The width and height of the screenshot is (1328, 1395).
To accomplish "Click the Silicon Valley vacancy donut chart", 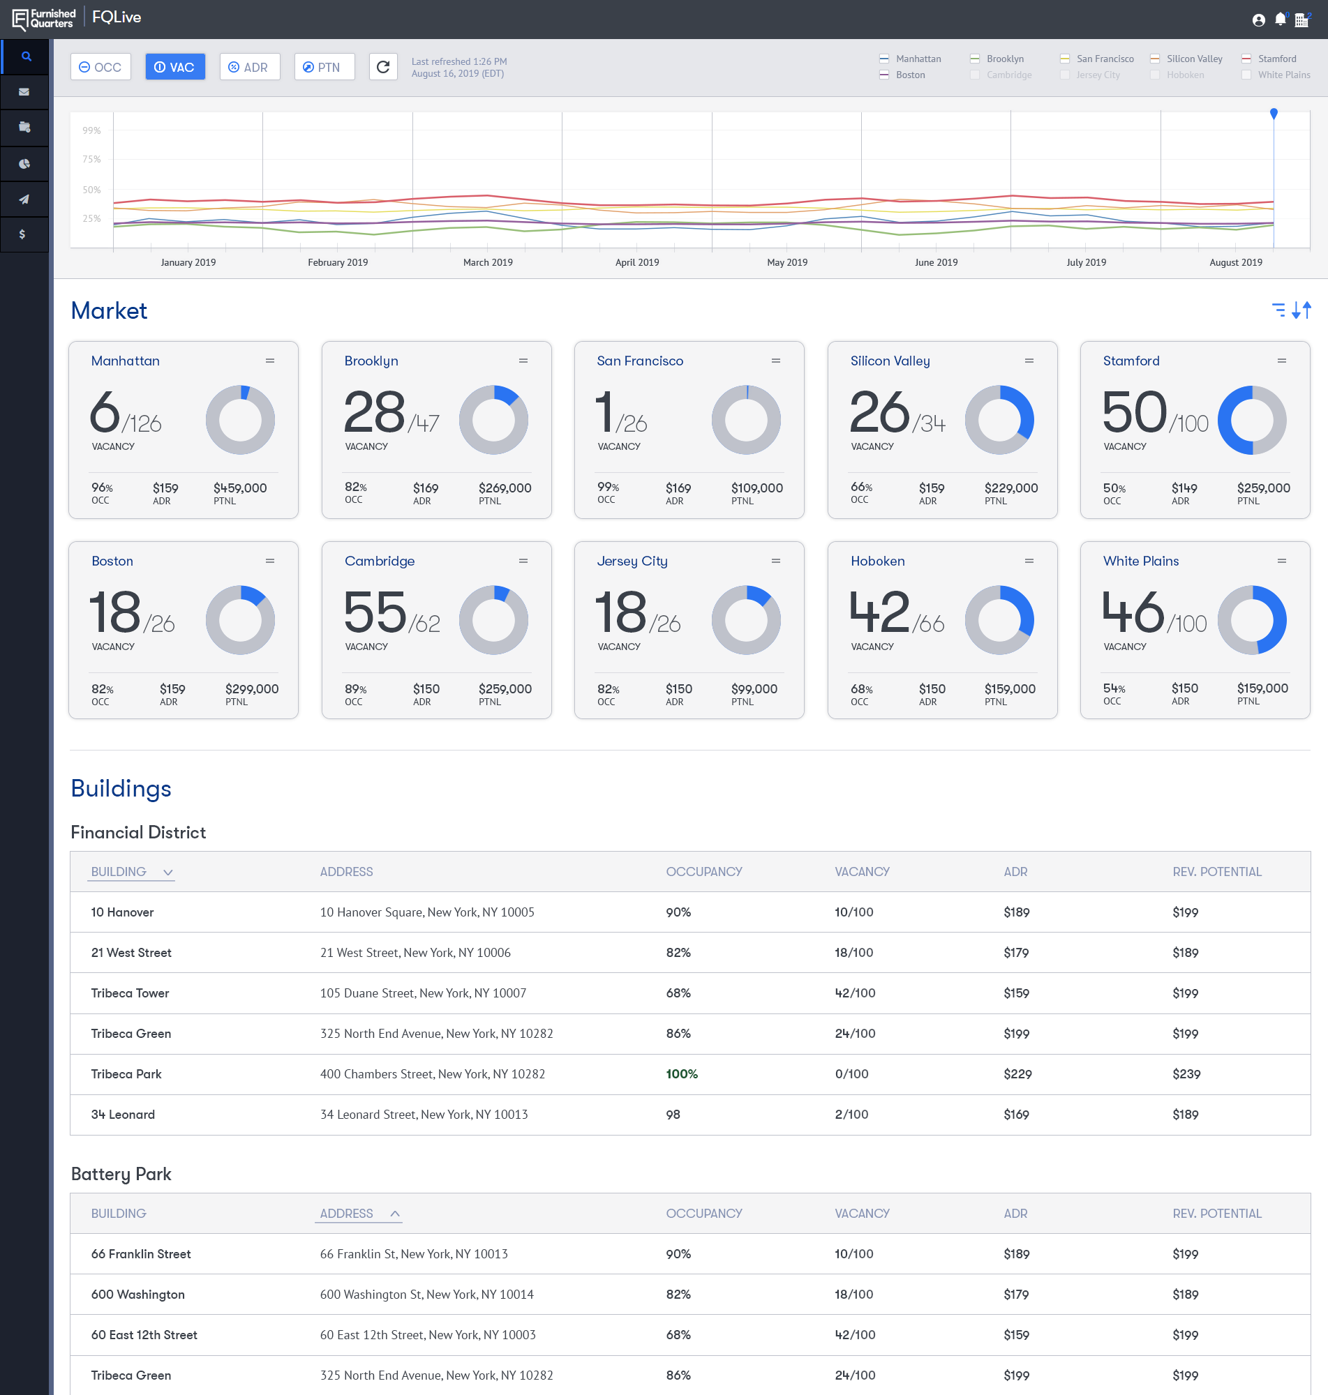I will 999,420.
